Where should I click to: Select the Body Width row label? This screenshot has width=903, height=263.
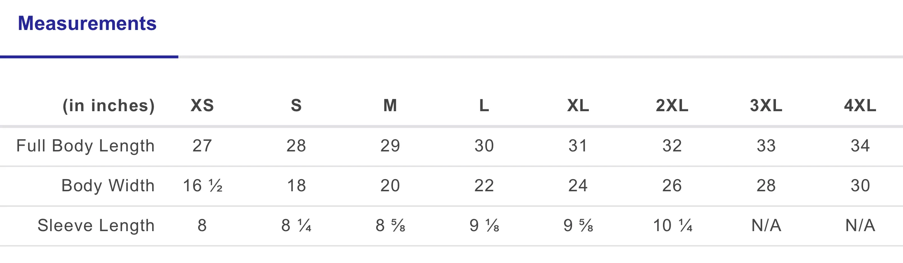click(x=108, y=186)
